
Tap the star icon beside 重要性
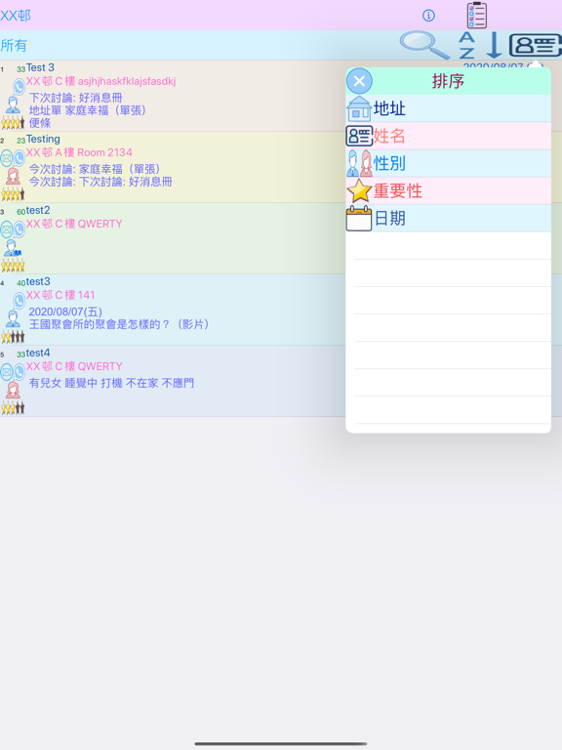coord(359,190)
